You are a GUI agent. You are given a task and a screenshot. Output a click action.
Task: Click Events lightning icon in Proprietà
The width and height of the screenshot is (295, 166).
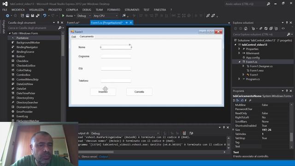(246, 101)
